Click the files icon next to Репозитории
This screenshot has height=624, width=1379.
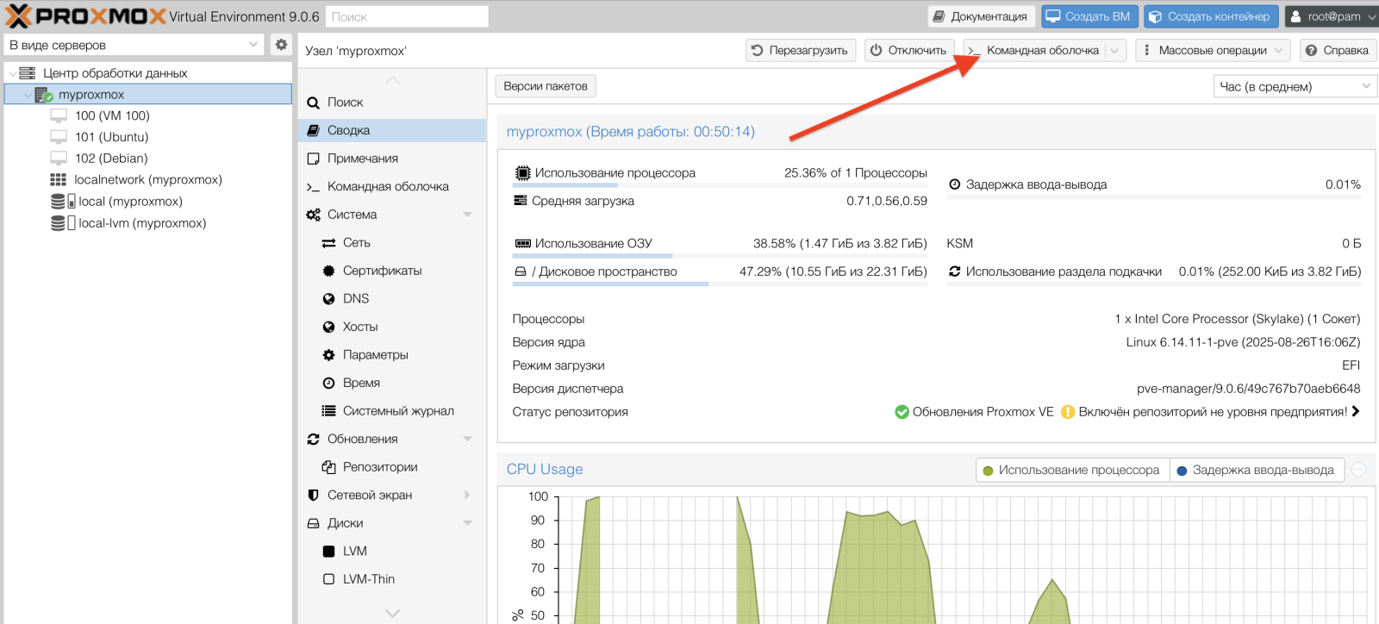pos(328,467)
